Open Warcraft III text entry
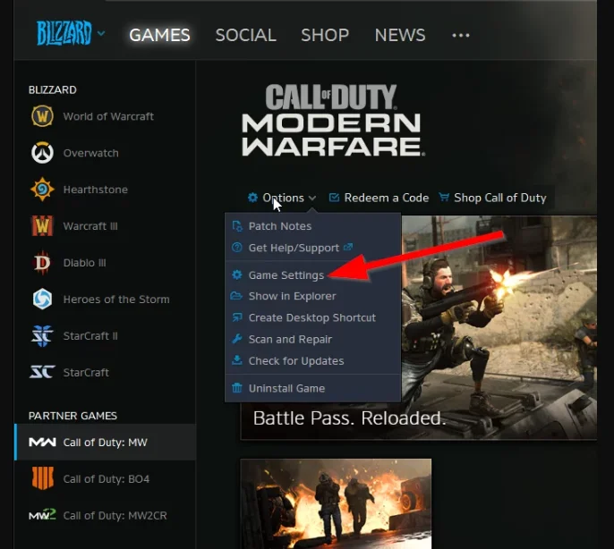This screenshot has width=614, height=549. [90, 226]
